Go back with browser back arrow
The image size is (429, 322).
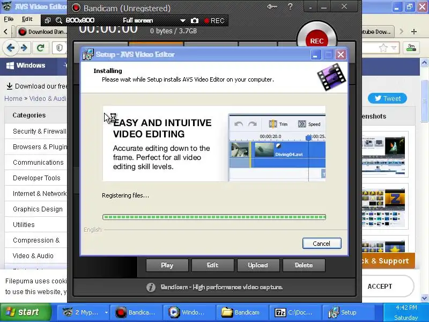point(10,48)
